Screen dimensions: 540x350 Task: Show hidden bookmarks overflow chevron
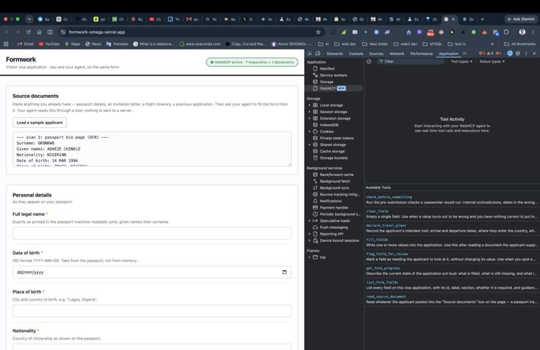[x=492, y=43]
